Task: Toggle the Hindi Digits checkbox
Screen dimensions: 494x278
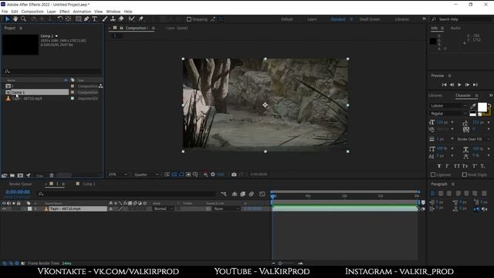Action: (x=465, y=175)
